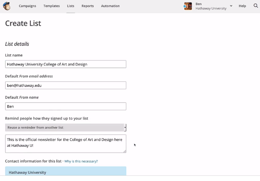The image size is (260, 181).
Task: Click the arrow on the reminder dropdown
Action: point(125,128)
